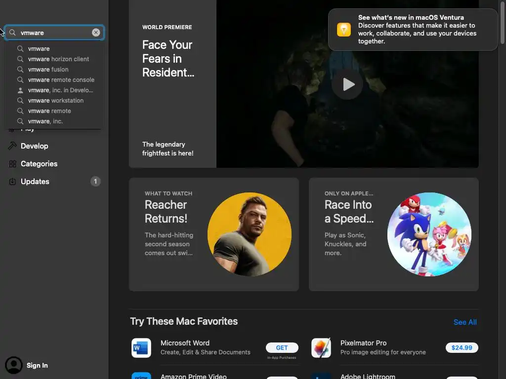Click the Microsoft Word app icon

(x=141, y=348)
